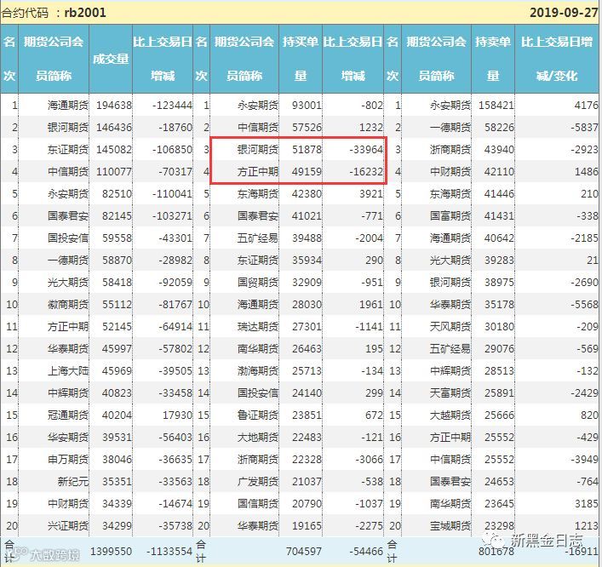Screen dimensions: 602x567
Task: Select 海通期货 in volume ranking row 1
Action: (68, 106)
